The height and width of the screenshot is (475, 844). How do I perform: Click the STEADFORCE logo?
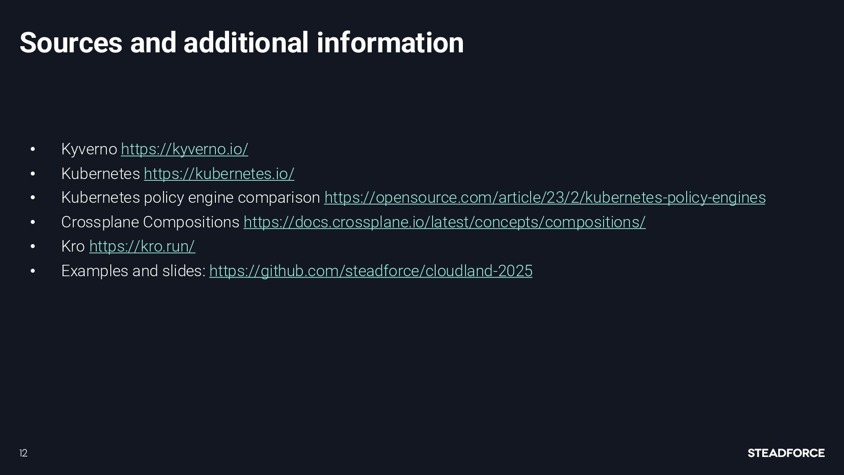click(x=786, y=453)
